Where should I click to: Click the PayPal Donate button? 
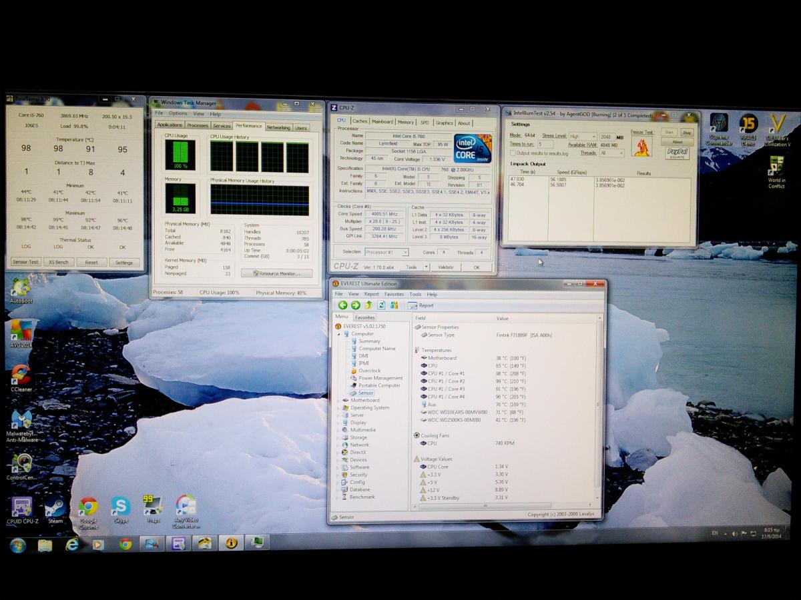point(678,154)
